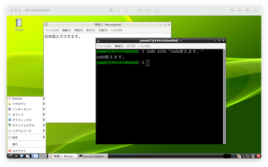Click the Mousepad window title bar icon
268x167 pixels.
pos(46,25)
